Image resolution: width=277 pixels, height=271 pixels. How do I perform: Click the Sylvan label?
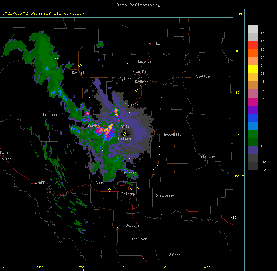(125, 79)
